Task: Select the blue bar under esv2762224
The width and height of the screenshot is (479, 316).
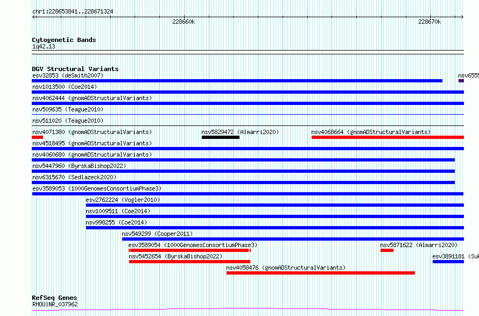Action: [275, 205]
